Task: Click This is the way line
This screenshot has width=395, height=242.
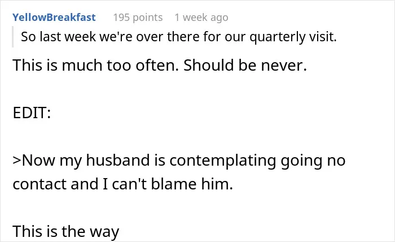Action: click(66, 231)
